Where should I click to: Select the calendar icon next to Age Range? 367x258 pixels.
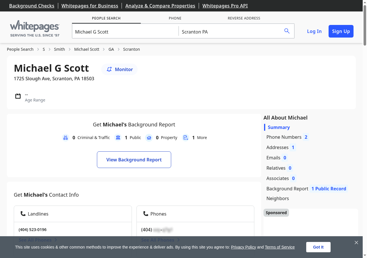[18, 96]
